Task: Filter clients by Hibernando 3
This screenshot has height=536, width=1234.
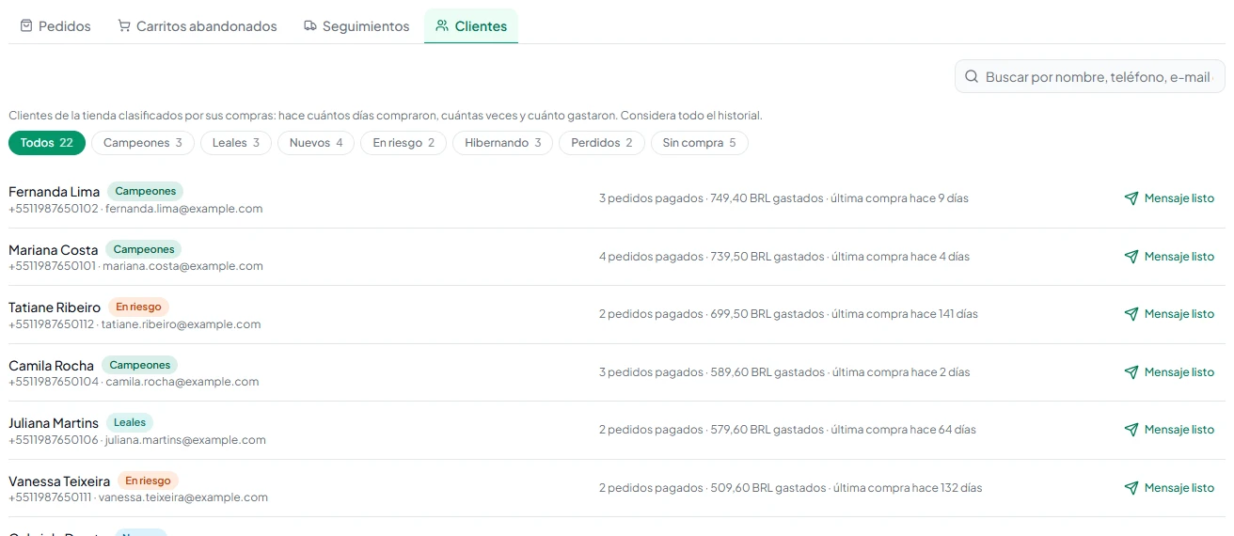Action: point(502,143)
